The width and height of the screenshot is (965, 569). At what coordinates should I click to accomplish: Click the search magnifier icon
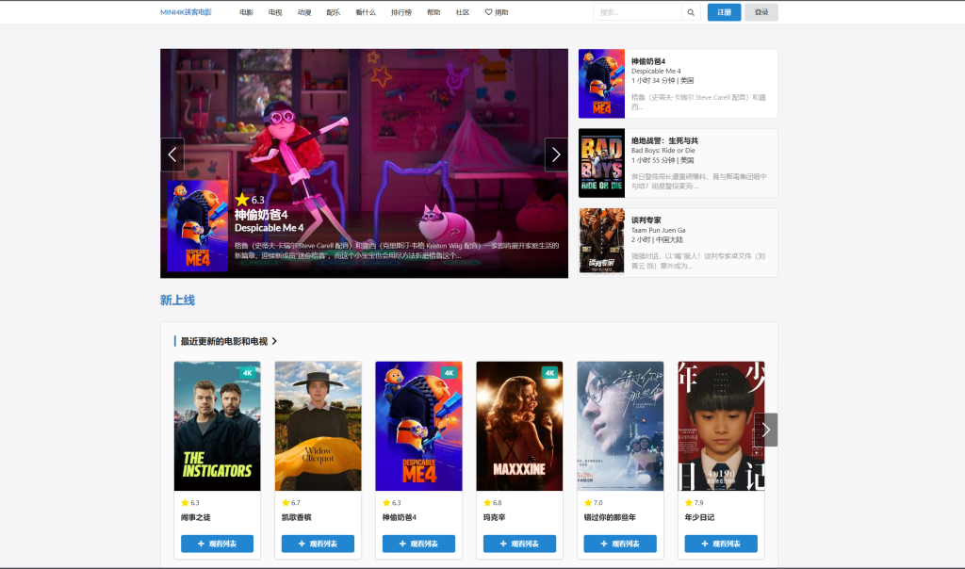(691, 12)
